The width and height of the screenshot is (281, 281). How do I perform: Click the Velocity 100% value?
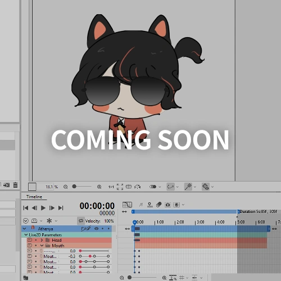(x=109, y=221)
